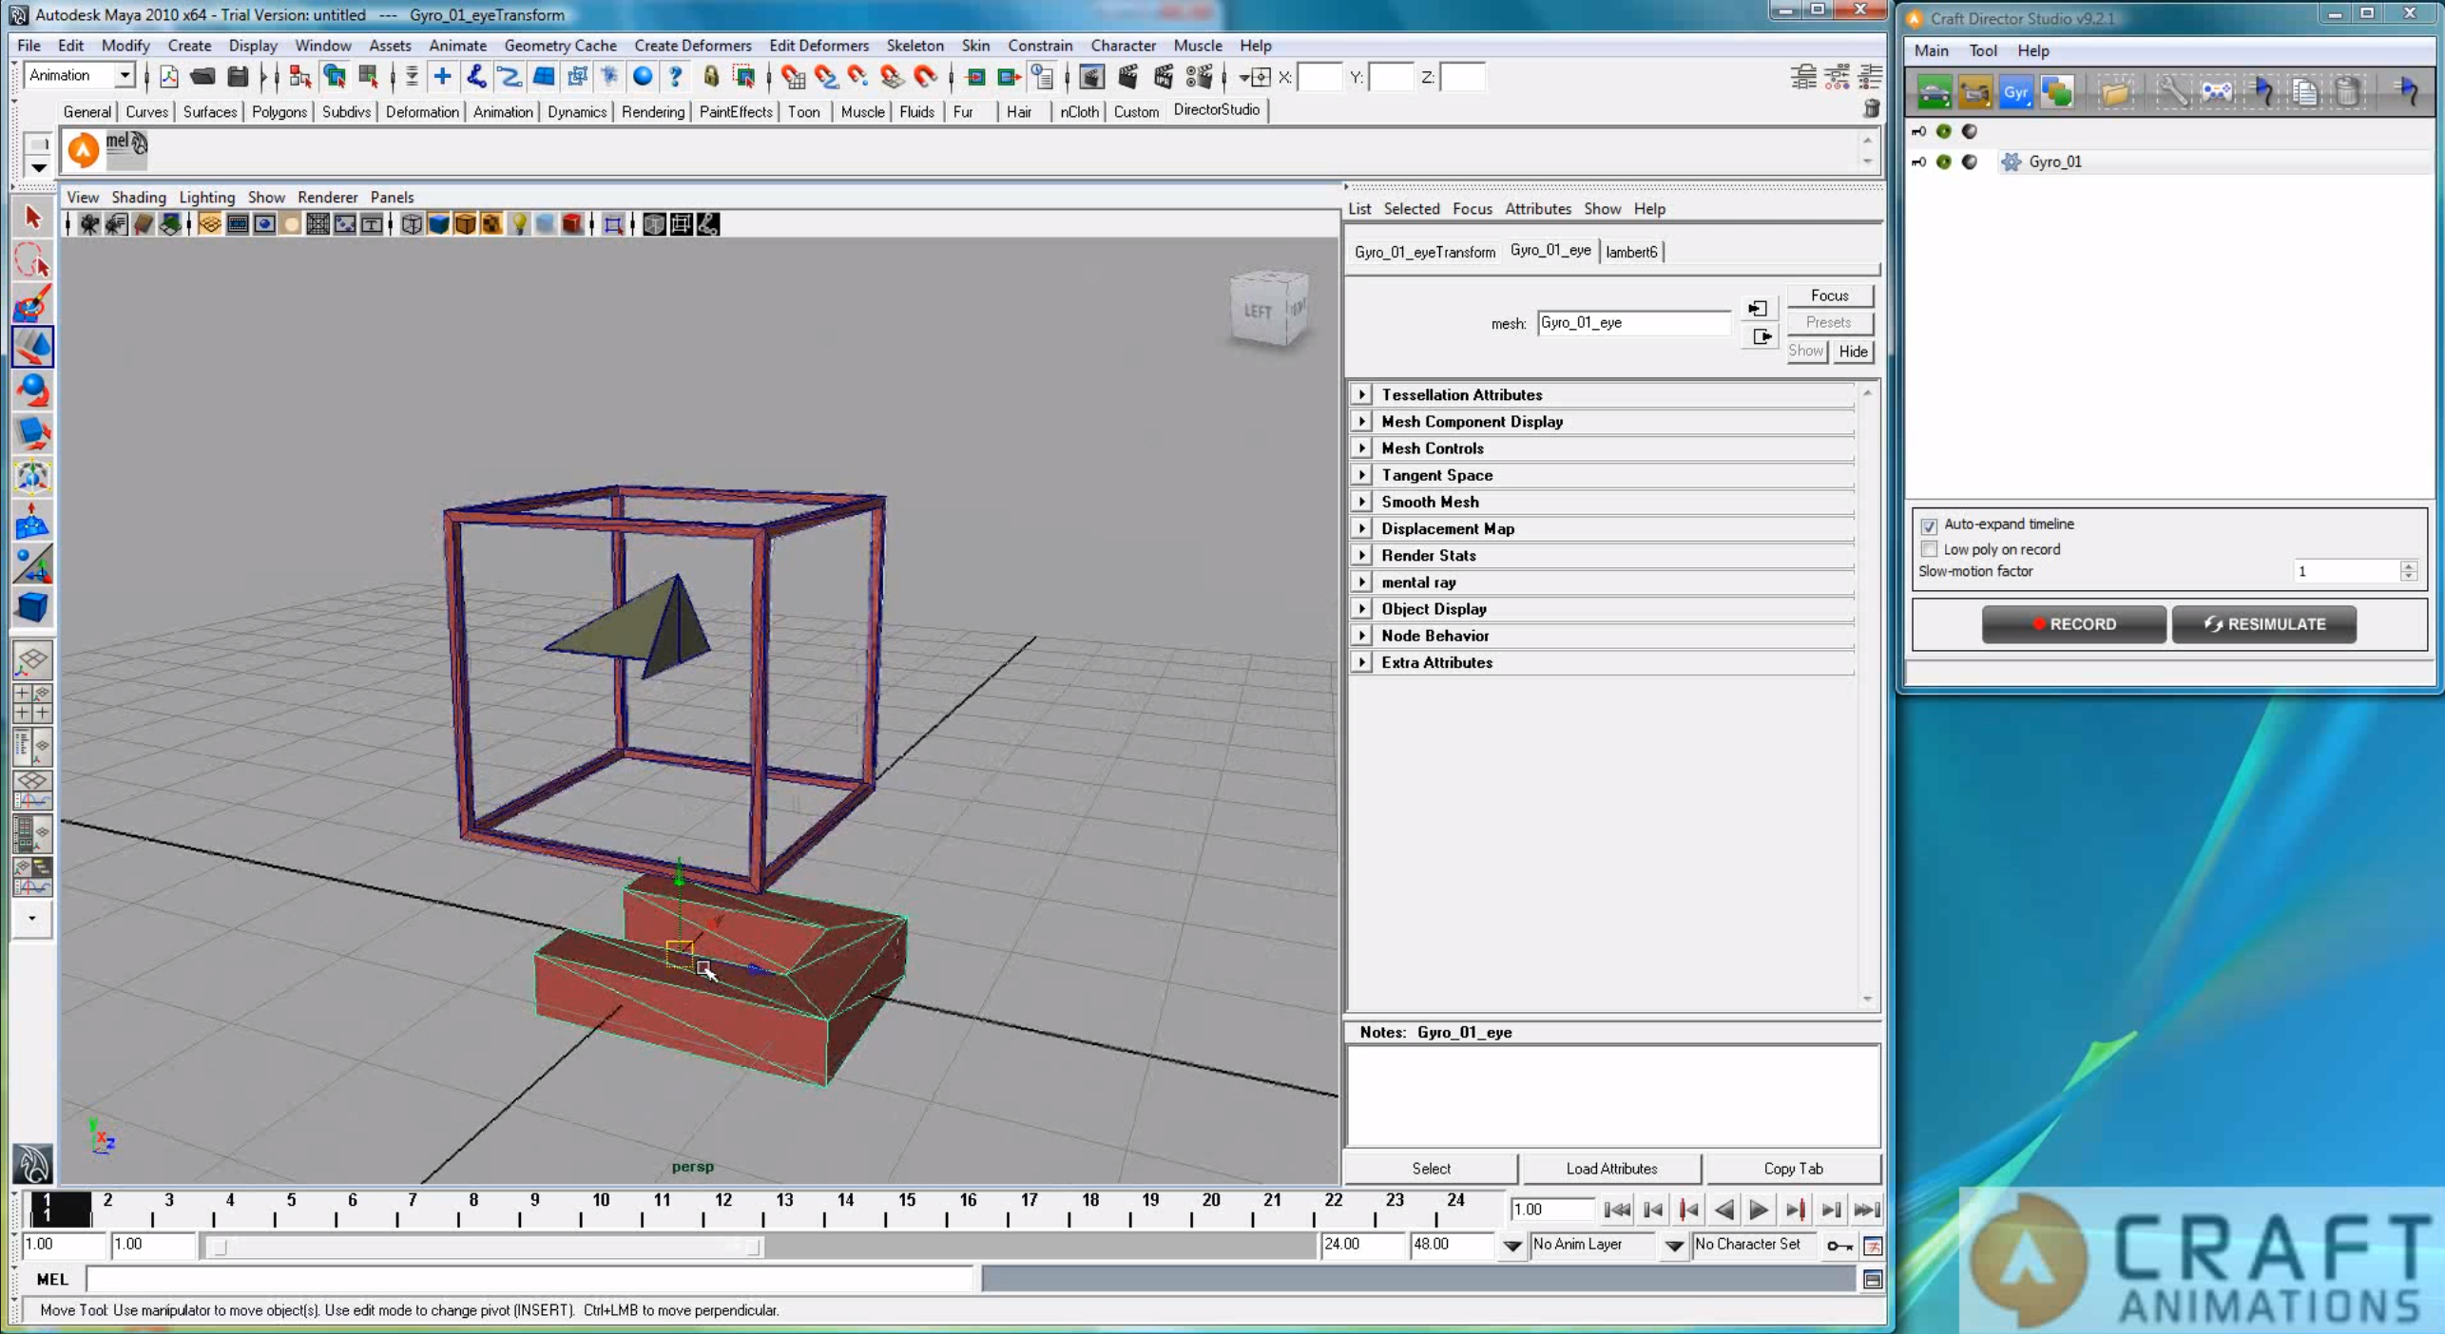The width and height of the screenshot is (2445, 1334).
Task: Click the Focus button in Attribute Editor
Action: (x=1829, y=295)
